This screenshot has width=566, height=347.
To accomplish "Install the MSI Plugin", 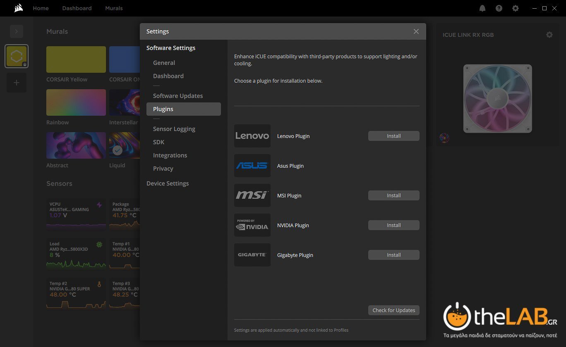I will (x=394, y=195).
